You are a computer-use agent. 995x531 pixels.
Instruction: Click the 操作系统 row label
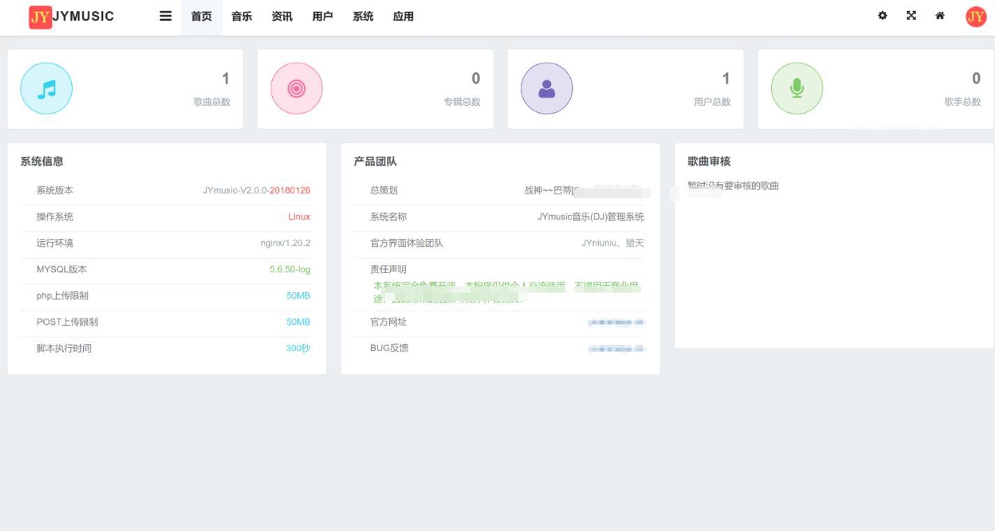(x=55, y=217)
